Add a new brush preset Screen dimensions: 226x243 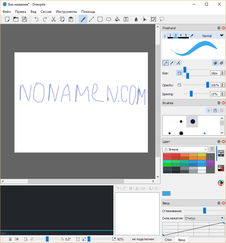pyautogui.click(x=208, y=111)
